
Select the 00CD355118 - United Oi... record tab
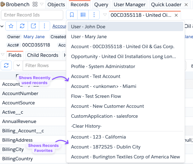pyautogui.click(x=141, y=15)
